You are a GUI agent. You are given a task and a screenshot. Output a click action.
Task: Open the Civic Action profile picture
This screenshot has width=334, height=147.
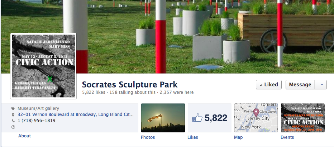pos(43,66)
